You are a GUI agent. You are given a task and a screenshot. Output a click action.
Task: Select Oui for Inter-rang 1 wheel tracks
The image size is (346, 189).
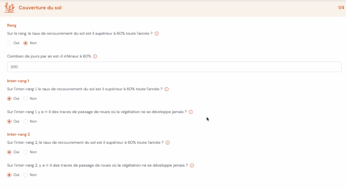(x=9, y=121)
